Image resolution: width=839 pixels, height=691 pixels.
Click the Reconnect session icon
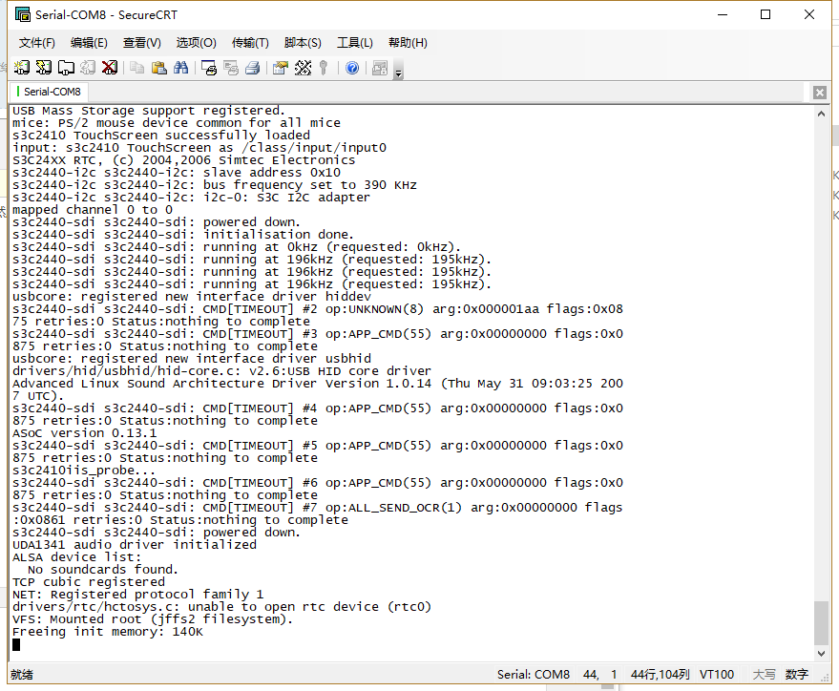point(88,68)
